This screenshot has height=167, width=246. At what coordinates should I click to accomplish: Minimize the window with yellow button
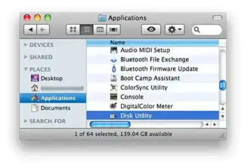coord(37,18)
